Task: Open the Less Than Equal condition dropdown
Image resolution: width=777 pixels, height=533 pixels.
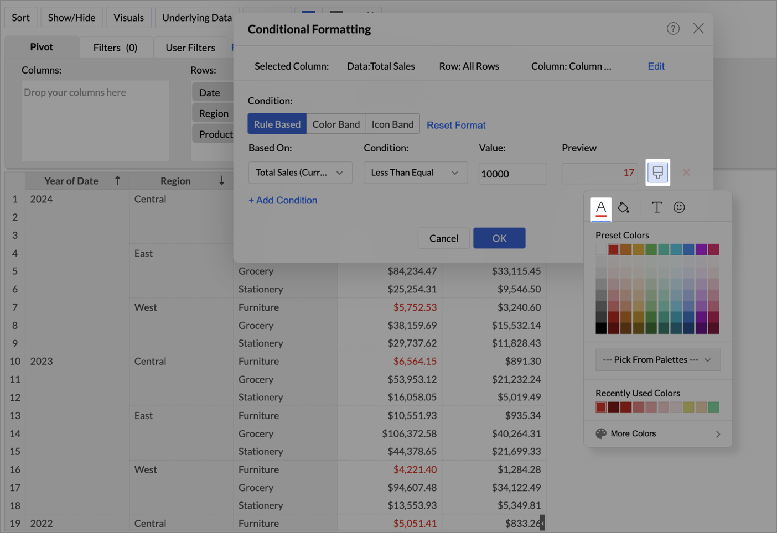Action: pyautogui.click(x=415, y=173)
